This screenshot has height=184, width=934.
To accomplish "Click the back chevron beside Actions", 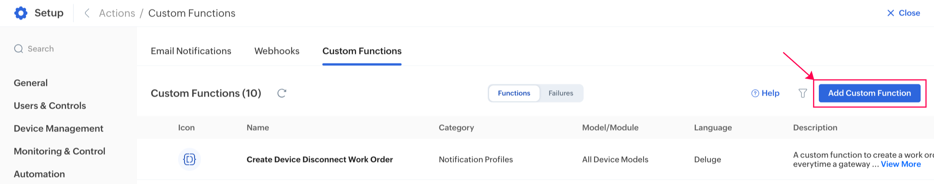I will [x=87, y=13].
